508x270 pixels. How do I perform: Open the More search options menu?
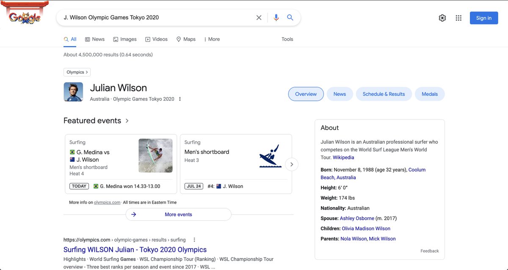coord(212,39)
